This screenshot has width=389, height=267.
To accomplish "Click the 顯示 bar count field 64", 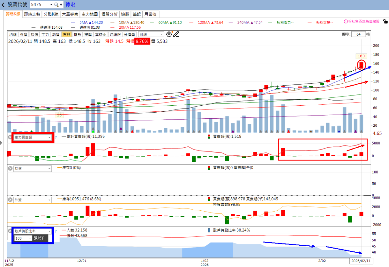I will coord(358,34).
